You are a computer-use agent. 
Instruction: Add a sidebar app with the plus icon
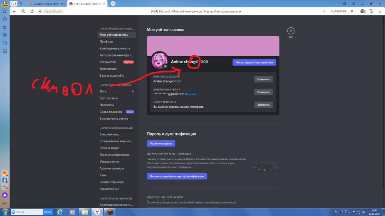5,187
